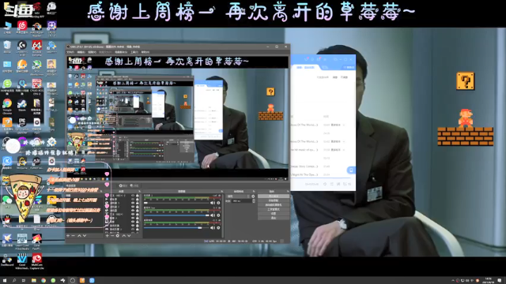Image resolution: width=506 pixels, height=284 pixels.
Task: Open gear settings for third mixer channel
Action: pos(218,228)
